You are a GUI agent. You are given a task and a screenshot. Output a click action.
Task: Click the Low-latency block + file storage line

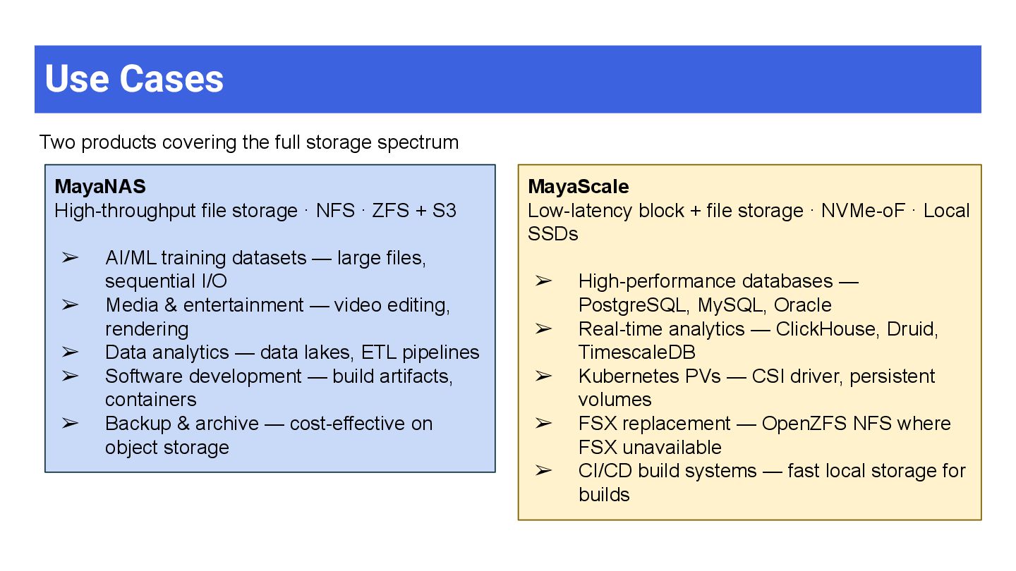[x=749, y=222]
